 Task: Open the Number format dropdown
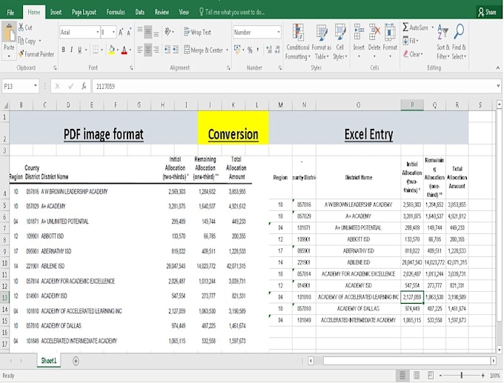coord(278,32)
